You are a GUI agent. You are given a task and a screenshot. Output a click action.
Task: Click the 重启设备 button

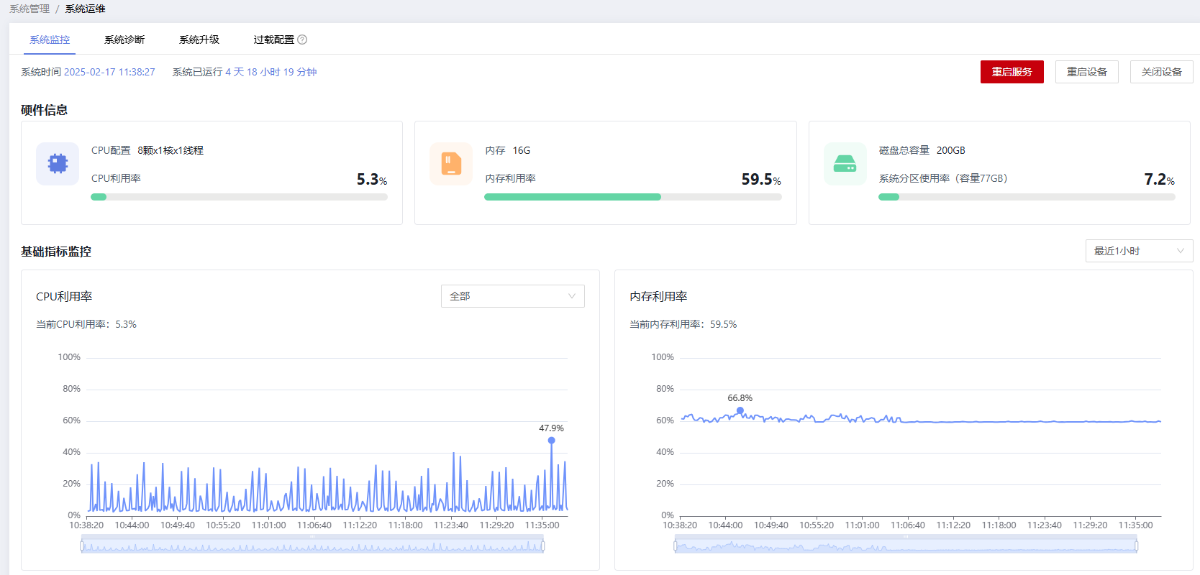(x=1086, y=72)
